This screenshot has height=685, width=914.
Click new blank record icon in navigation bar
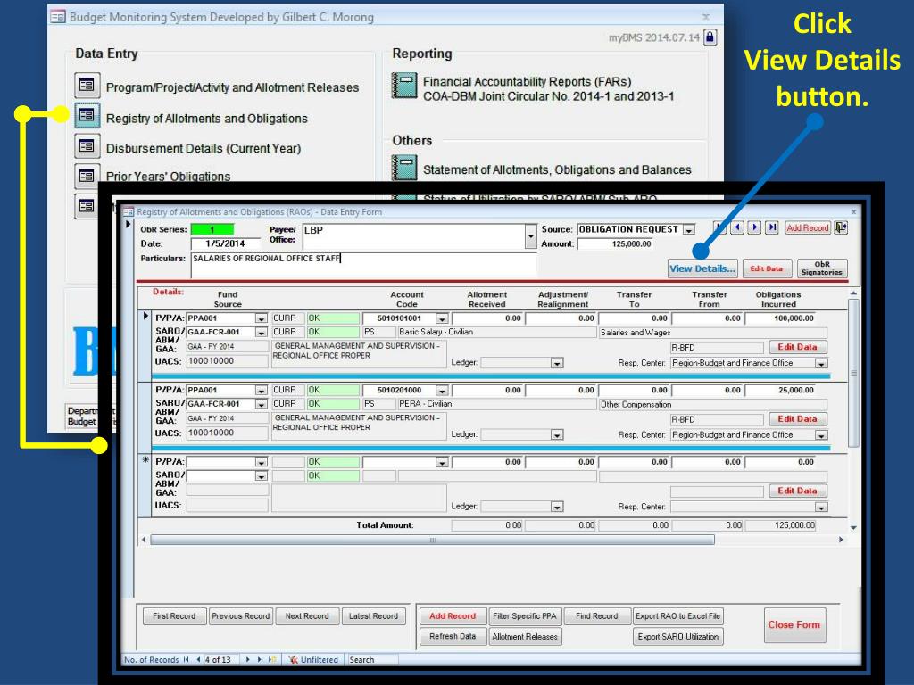pyautogui.click(x=272, y=659)
